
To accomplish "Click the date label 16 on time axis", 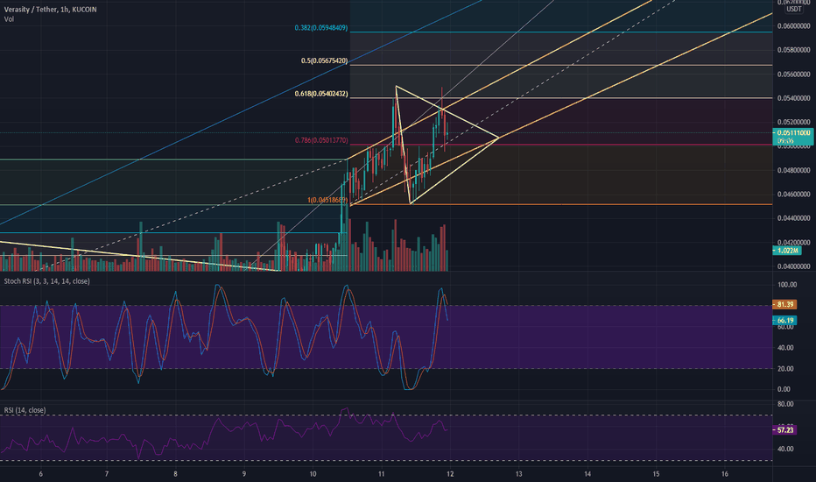I will [x=725, y=474].
